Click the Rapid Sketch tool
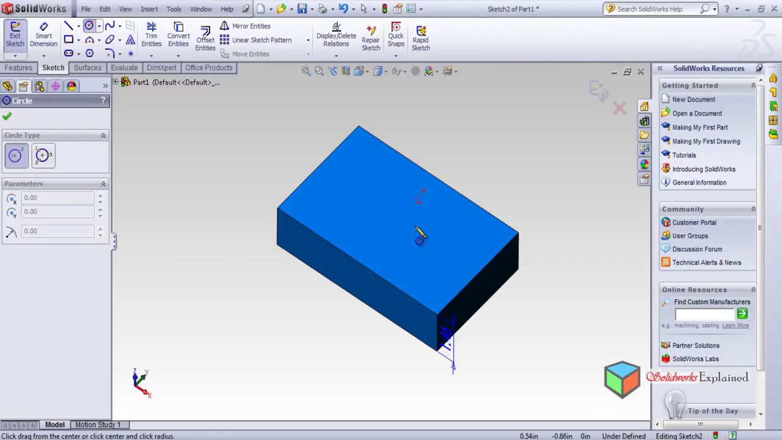Image resolution: width=782 pixels, height=440 pixels. tap(420, 38)
